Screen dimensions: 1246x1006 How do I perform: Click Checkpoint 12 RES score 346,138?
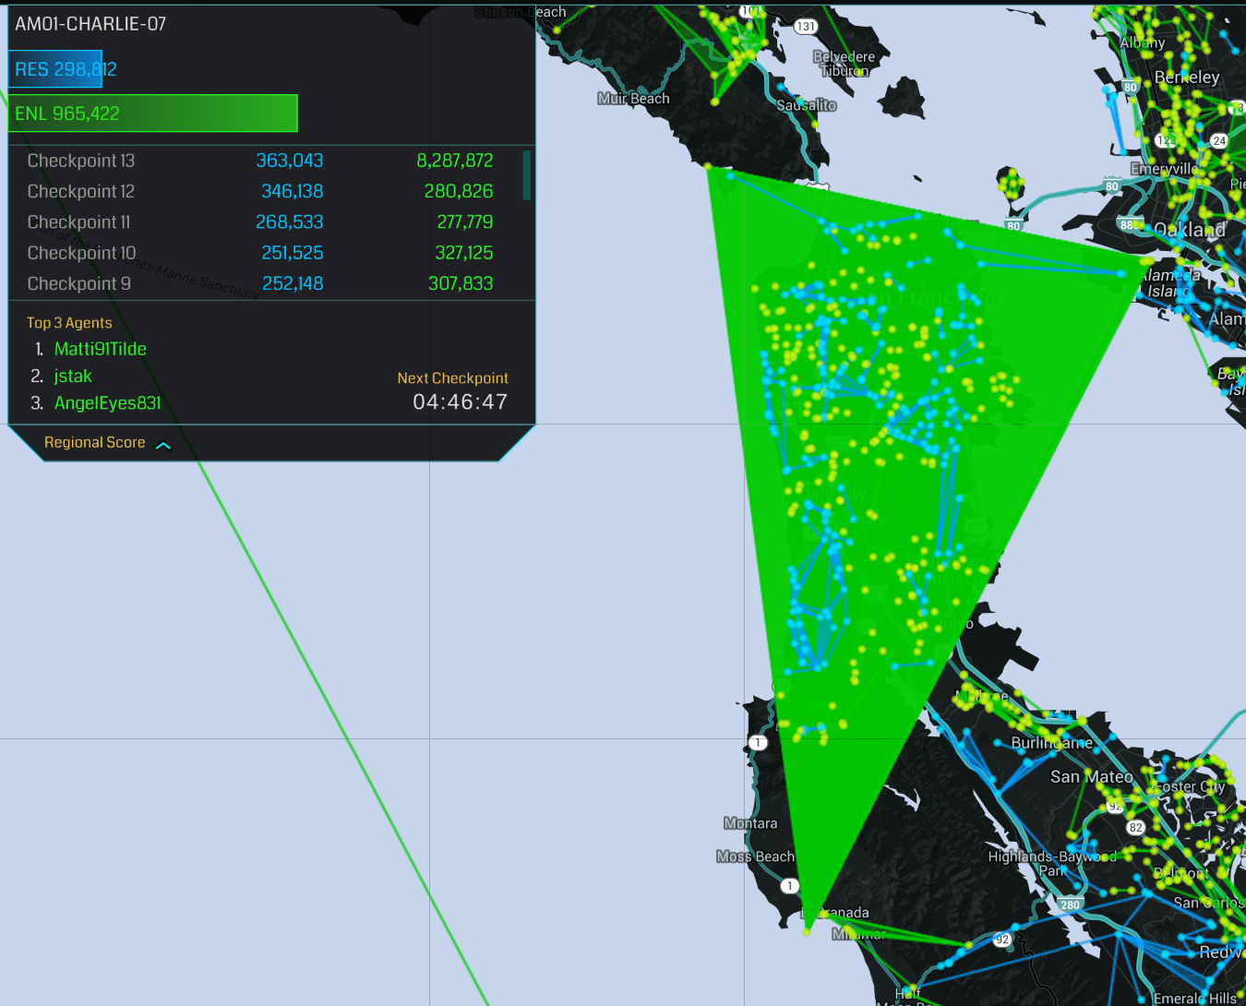pyautogui.click(x=292, y=191)
